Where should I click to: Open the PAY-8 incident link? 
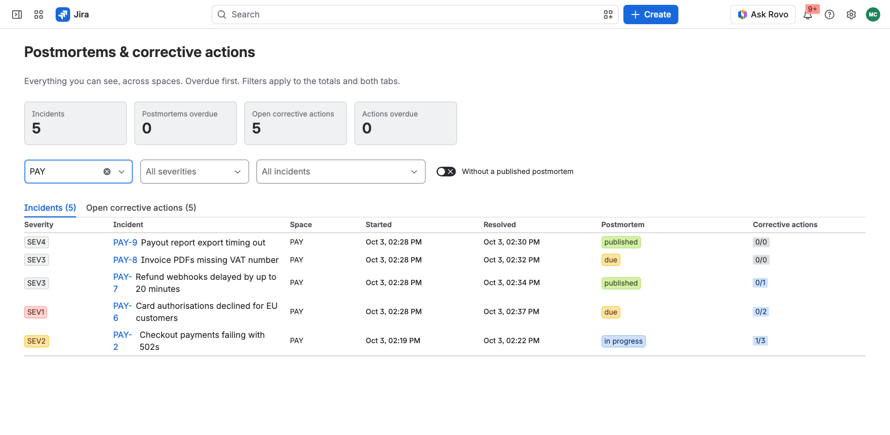pyautogui.click(x=125, y=260)
